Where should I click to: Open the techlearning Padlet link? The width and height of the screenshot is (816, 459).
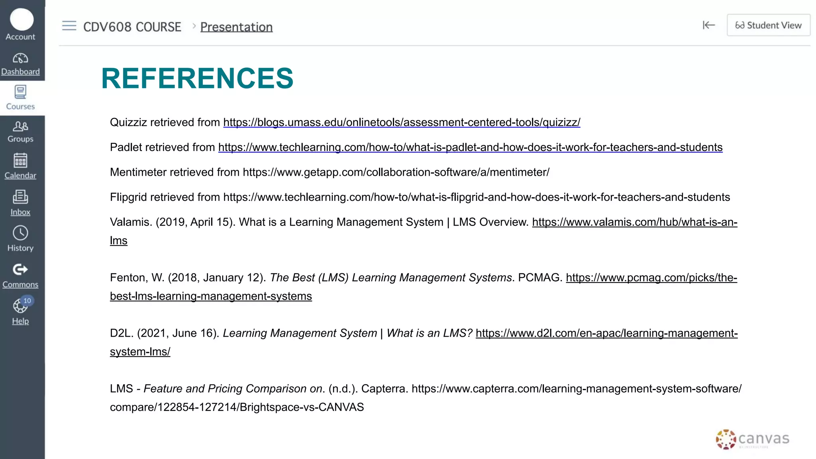coord(470,147)
